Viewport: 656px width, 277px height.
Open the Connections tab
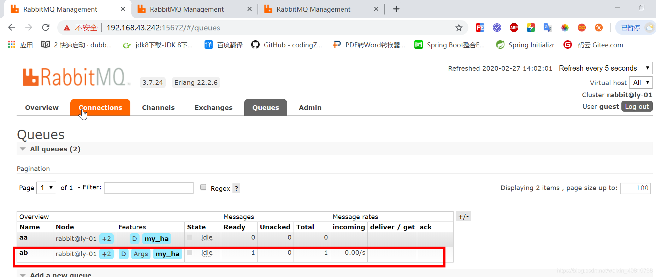click(x=100, y=107)
